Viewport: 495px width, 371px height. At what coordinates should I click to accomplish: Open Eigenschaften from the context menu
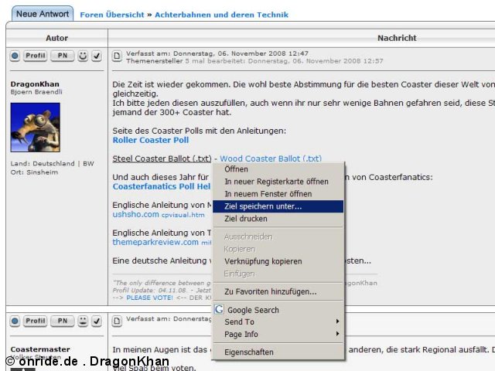point(278,352)
